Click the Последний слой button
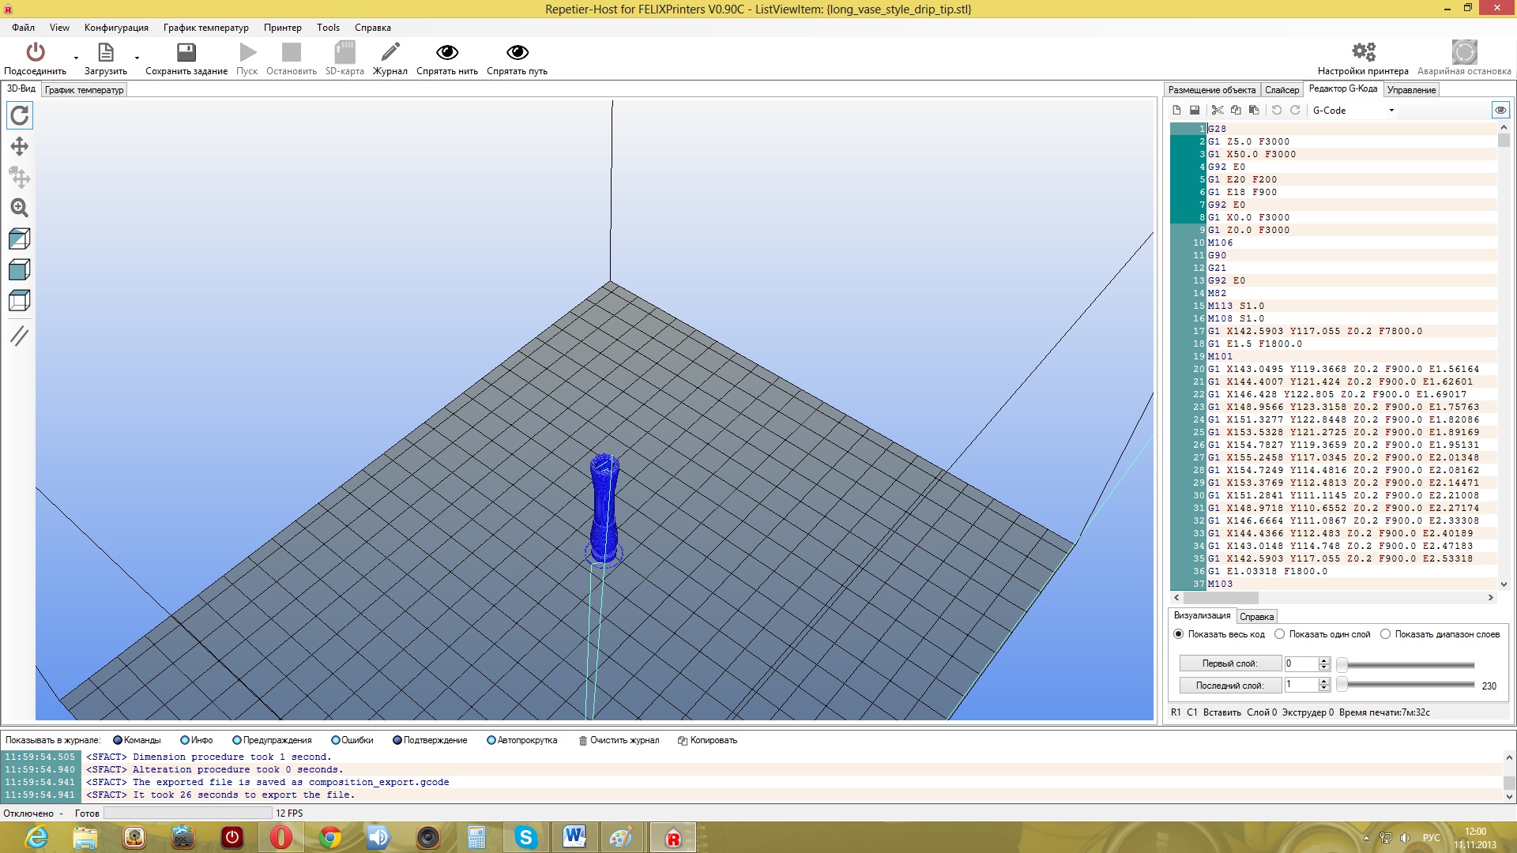 [x=1230, y=686]
